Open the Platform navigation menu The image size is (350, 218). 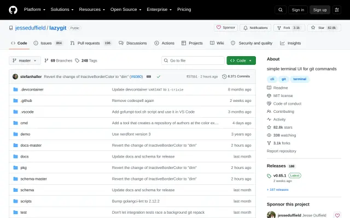[x=34, y=10]
